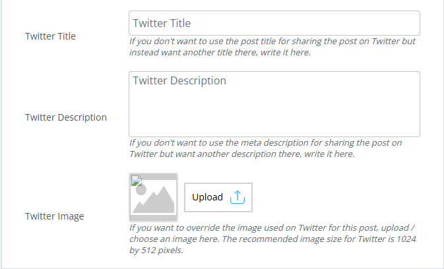Click the "Twitter Description" row label
The width and height of the screenshot is (444, 269).
pos(66,117)
